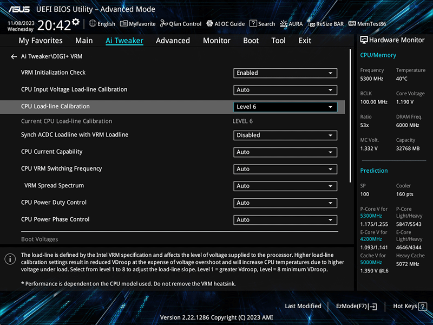Click Hot Keys label

(x=405, y=306)
